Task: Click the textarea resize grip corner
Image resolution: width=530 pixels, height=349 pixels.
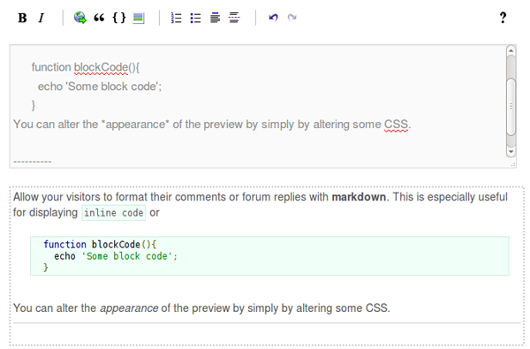Action: [513, 164]
